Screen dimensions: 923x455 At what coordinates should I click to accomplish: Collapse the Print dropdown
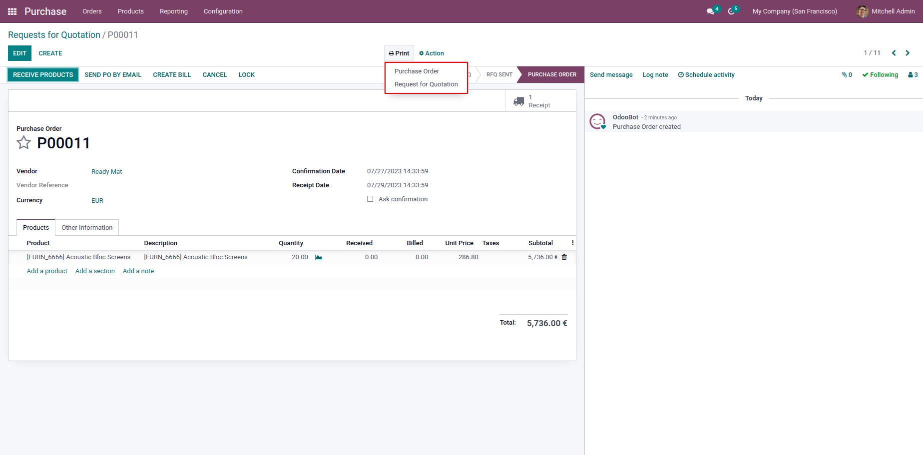[399, 53]
